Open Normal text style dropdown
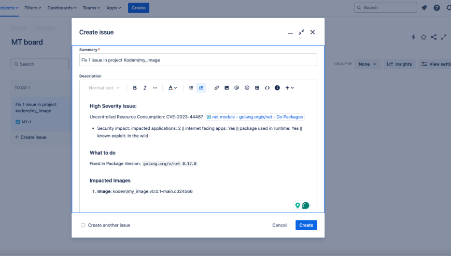This screenshot has width=451, height=256. (x=104, y=88)
